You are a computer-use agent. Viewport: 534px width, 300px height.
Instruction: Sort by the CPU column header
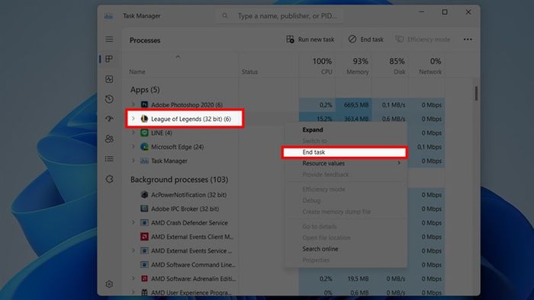point(327,72)
